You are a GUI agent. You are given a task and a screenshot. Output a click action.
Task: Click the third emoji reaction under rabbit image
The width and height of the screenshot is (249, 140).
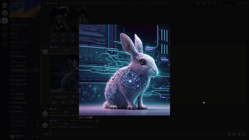click(x=73, y=102)
